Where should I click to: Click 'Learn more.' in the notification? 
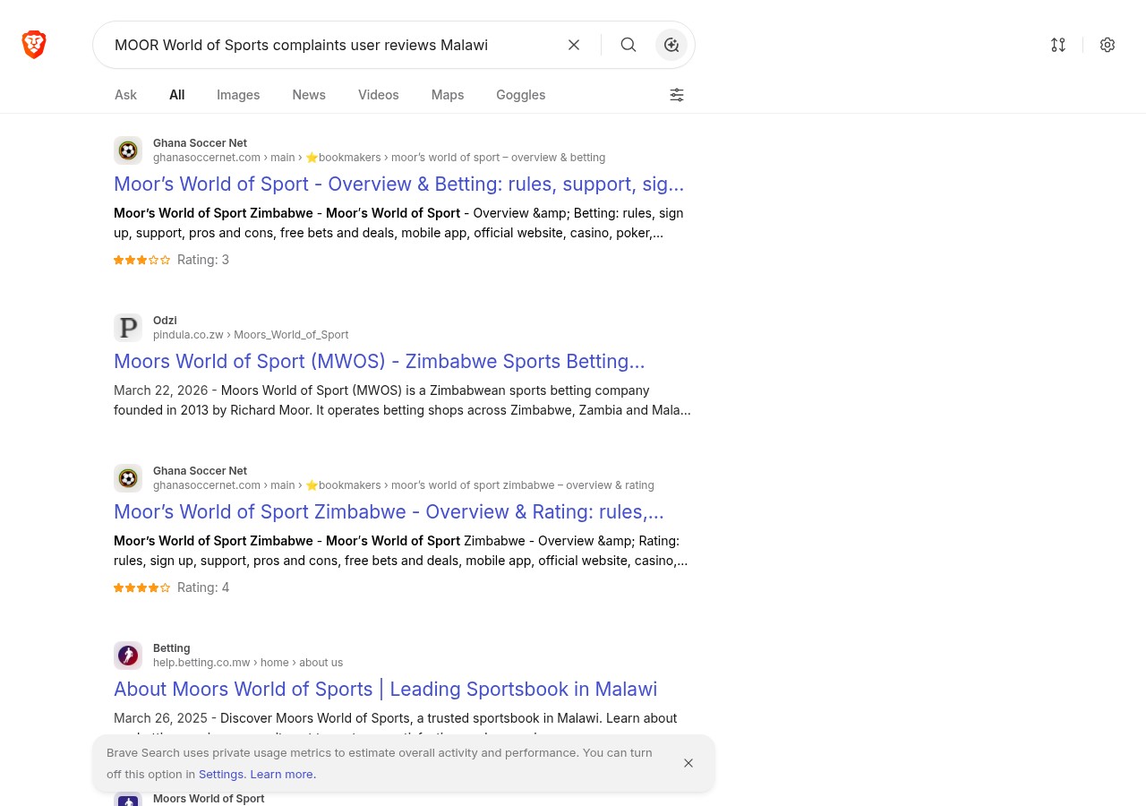[283, 774]
